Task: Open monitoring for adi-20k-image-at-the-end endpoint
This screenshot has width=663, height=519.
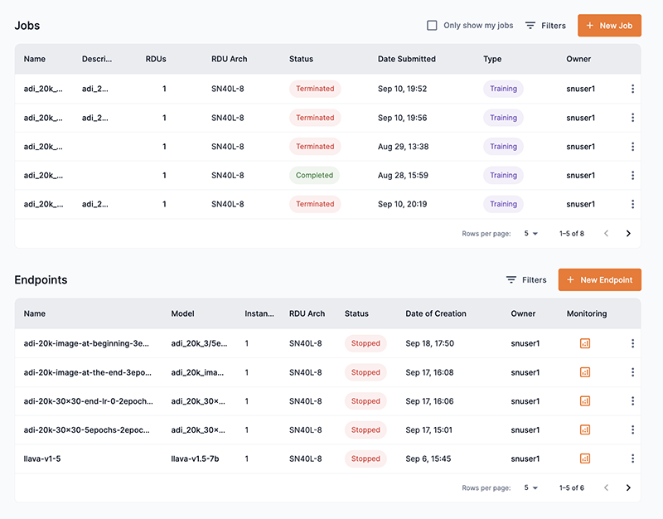Action: coord(586,372)
